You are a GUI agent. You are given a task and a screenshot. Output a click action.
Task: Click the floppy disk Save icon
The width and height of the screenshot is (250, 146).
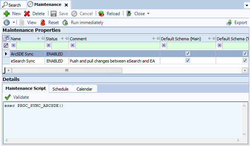[x=54, y=14]
